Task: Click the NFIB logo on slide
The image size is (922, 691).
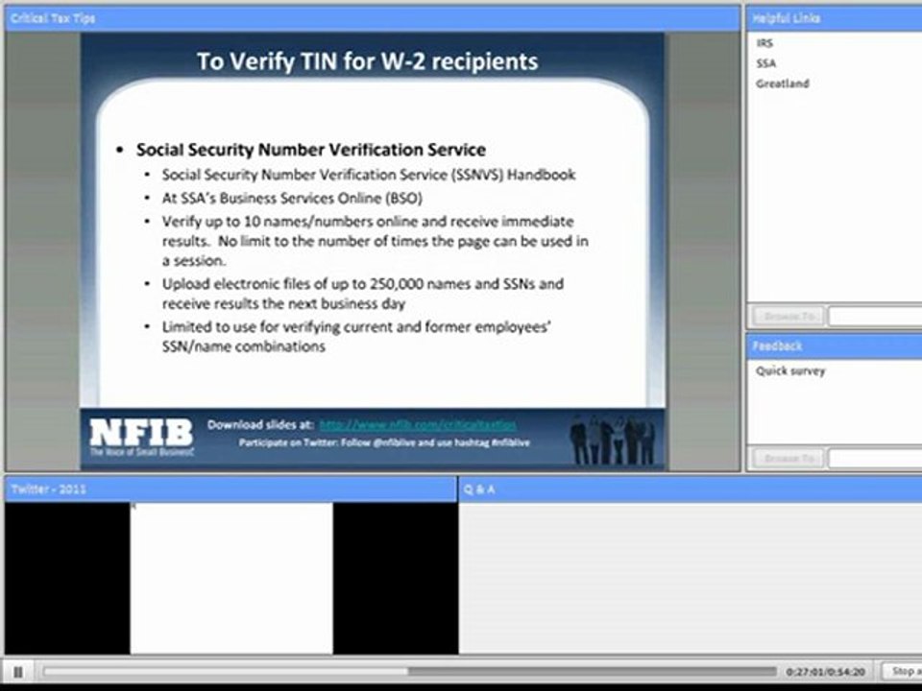Action: tap(141, 438)
